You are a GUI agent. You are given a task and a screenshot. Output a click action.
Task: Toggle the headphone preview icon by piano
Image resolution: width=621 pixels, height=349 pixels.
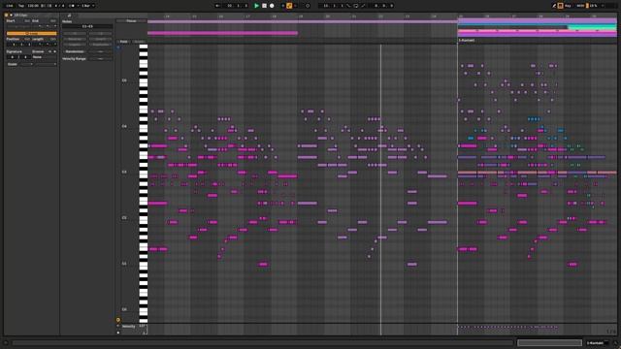pyautogui.click(x=118, y=48)
